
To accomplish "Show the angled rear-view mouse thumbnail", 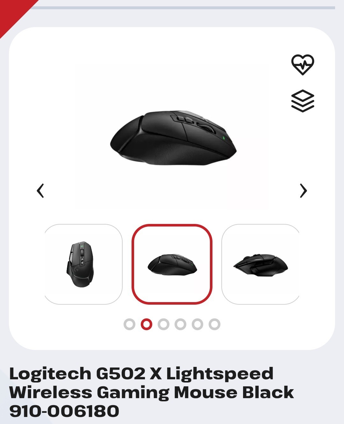I will [260, 264].
